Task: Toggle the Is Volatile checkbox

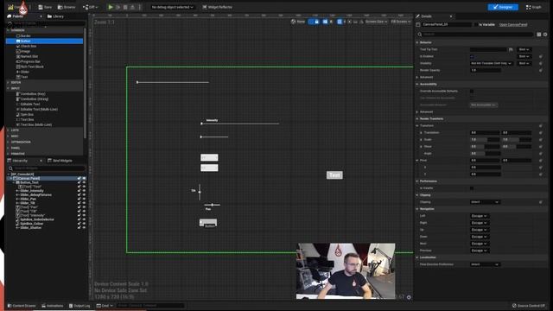Action: pyautogui.click(x=472, y=188)
